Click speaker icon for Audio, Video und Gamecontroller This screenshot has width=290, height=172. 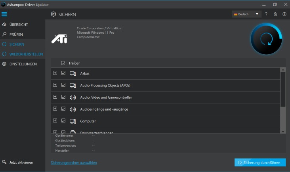pos(72,97)
